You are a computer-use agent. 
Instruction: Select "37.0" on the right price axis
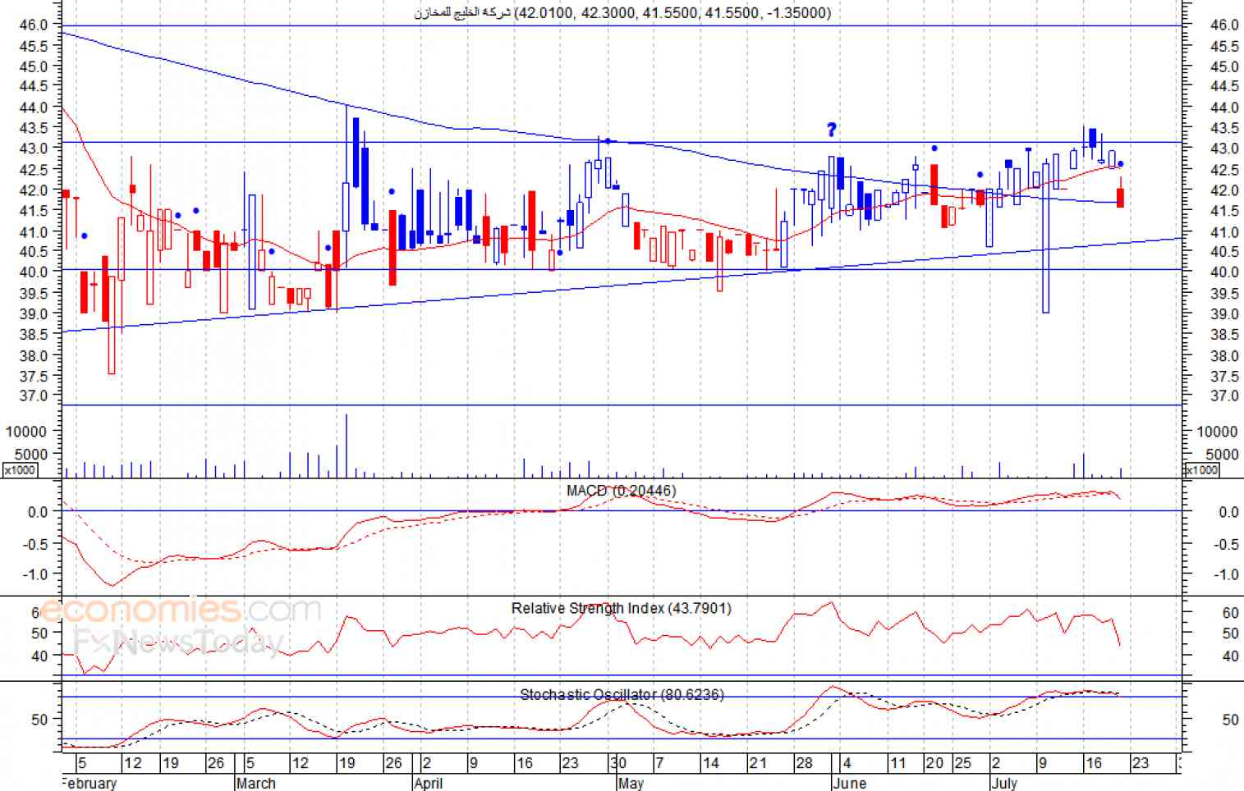1224,395
